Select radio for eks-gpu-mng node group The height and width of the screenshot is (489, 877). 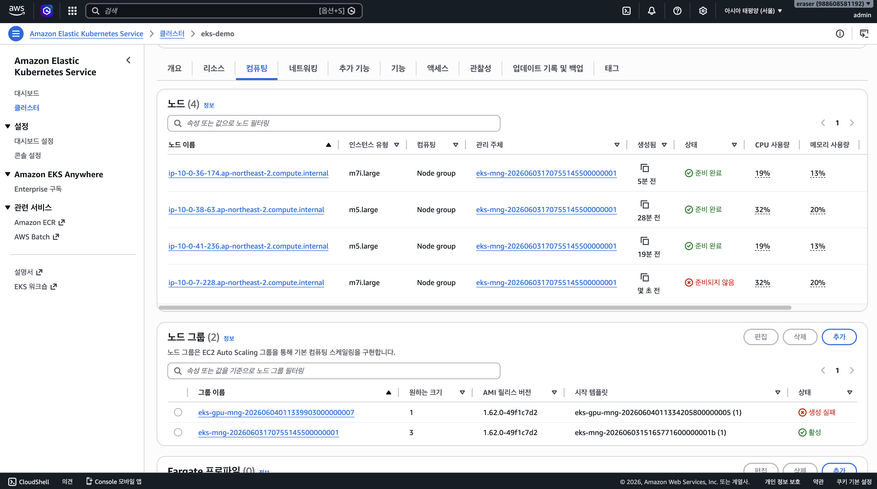[x=178, y=412]
